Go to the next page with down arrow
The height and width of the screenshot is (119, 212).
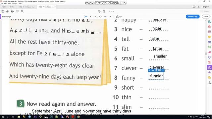[104, 11]
